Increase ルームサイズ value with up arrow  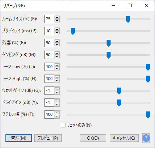pyautogui.click(x=57, y=17)
